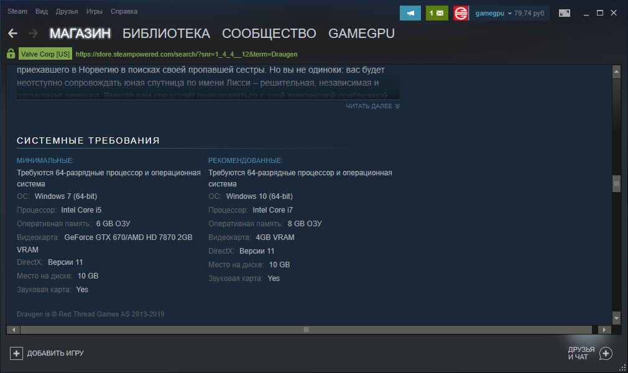Open the Друзья menu
The width and height of the screenshot is (628, 373).
[67, 11]
